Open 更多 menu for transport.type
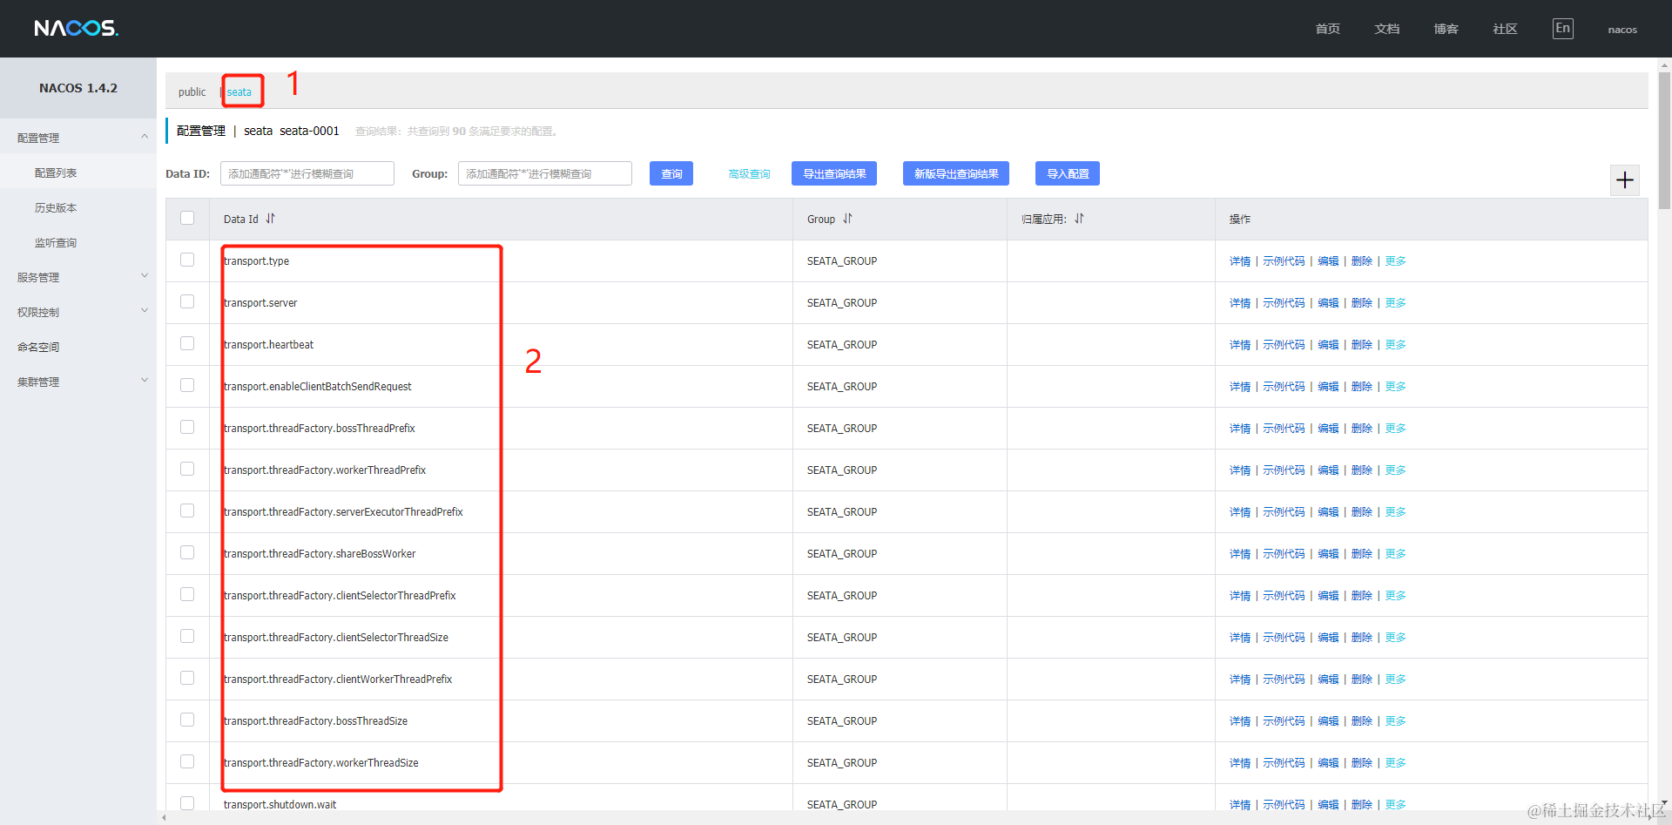Image resolution: width=1672 pixels, height=825 pixels. pos(1395,261)
